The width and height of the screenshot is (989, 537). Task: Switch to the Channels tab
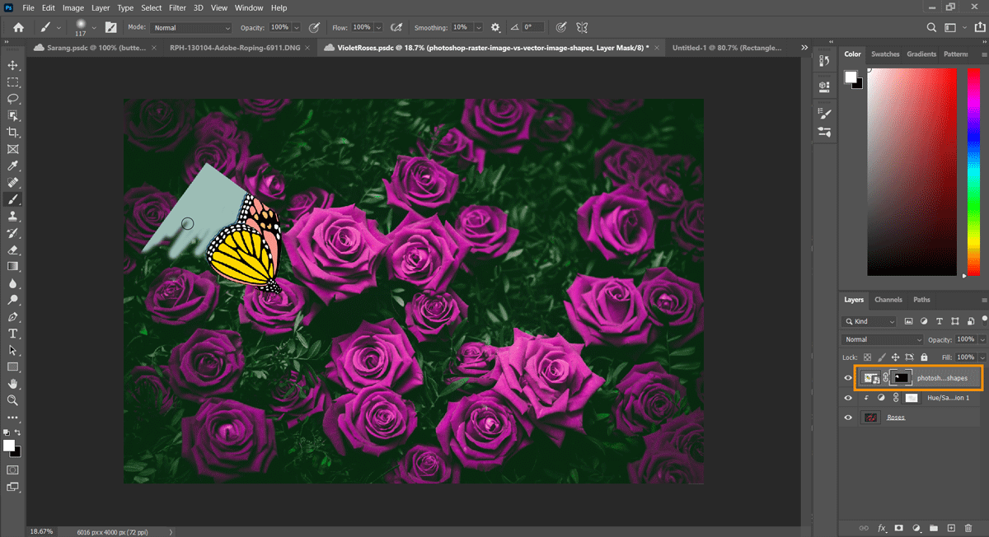[x=888, y=299]
